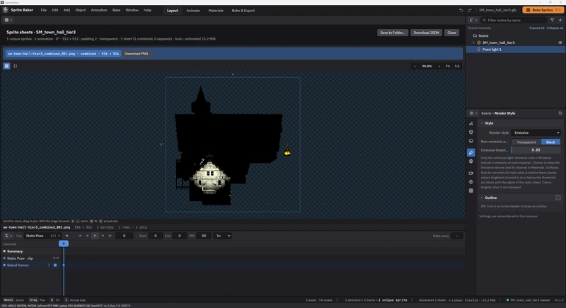The image size is (566, 308).
Task: Open the properties panel type dropdown
Action: tap(473, 113)
